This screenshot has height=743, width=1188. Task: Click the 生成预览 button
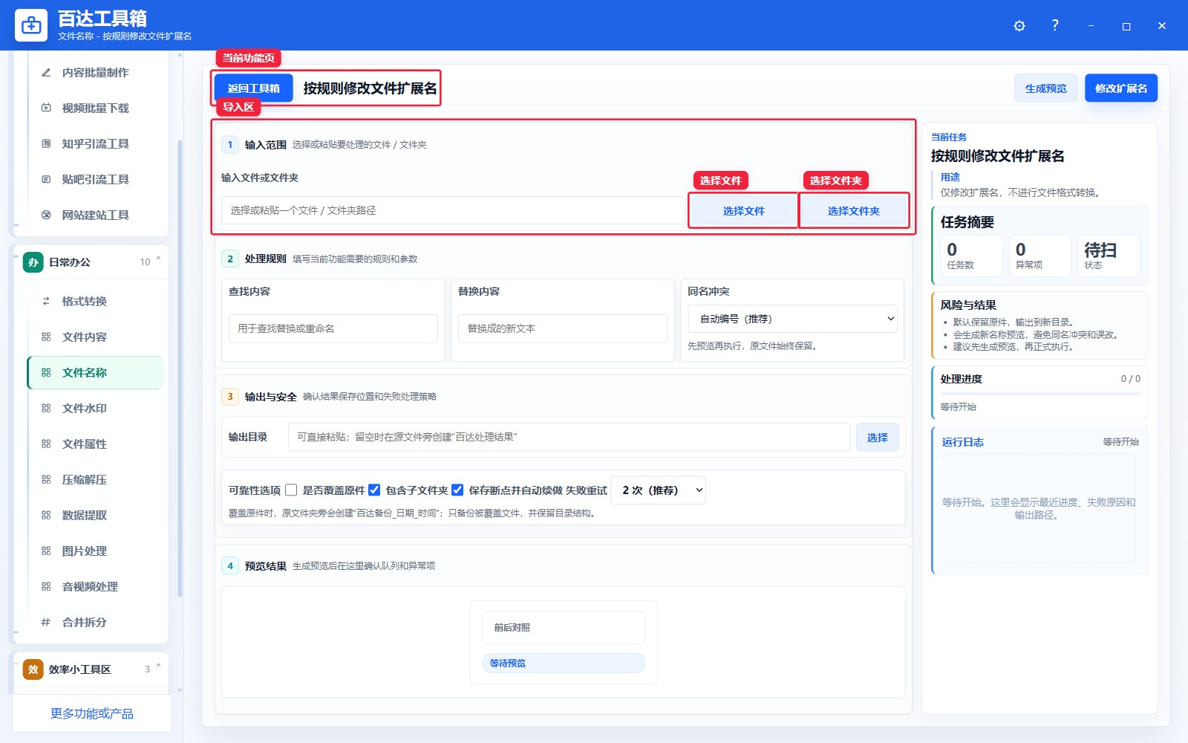pyautogui.click(x=1045, y=88)
